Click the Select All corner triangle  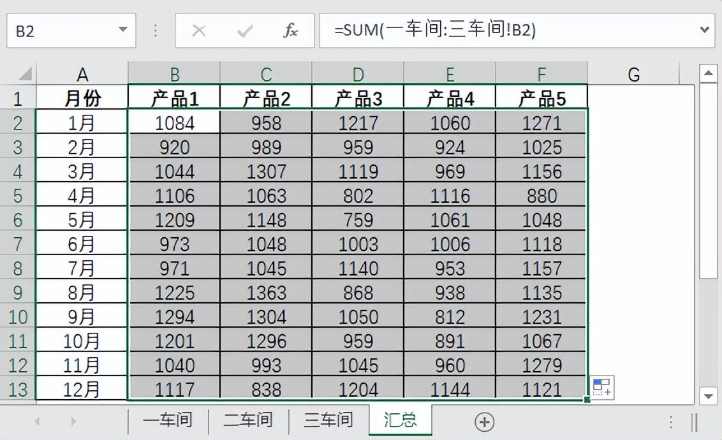pos(25,73)
